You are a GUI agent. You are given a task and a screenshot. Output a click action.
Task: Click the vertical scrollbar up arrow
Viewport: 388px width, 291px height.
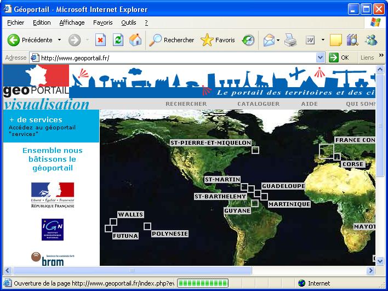(x=380, y=69)
